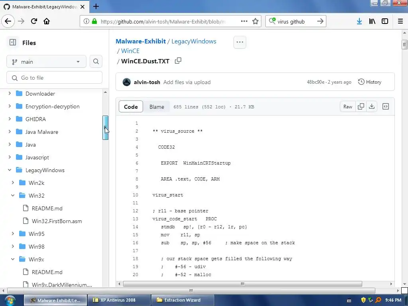Viewport: 408px width, 306px height.
Task: Collapse the Win9x folder
Action: [x=13, y=259]
